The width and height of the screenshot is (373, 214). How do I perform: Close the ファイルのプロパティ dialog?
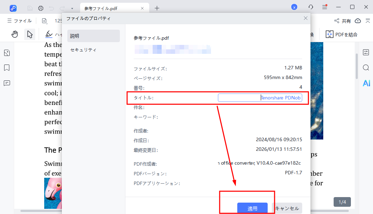coord(305,18)
